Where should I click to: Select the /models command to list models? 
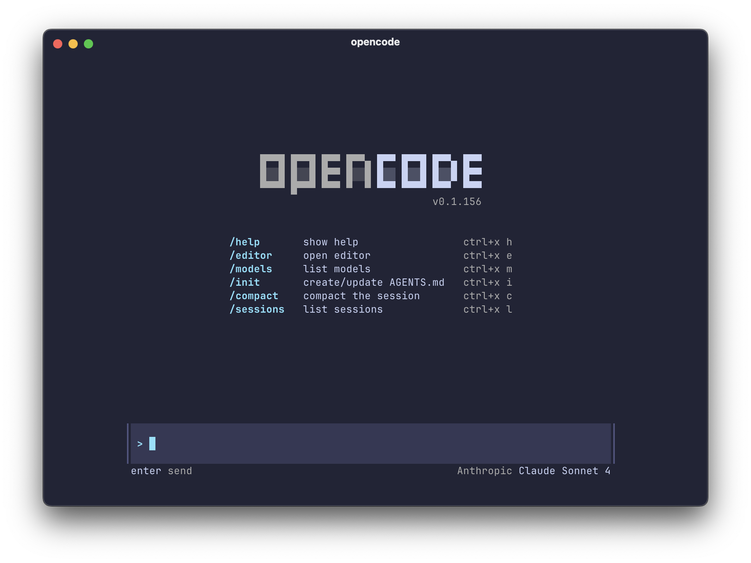pyautogui.click(x=251, y=268)
